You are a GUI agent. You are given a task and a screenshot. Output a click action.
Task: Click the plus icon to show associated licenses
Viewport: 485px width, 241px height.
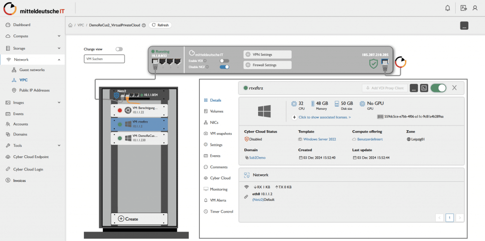(294, 117)
